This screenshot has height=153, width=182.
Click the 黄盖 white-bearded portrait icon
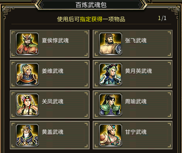click(27, 135)
